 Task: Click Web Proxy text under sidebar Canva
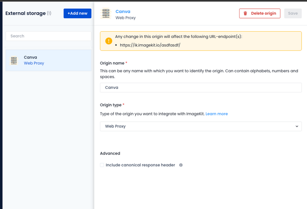tap(34, 63)
